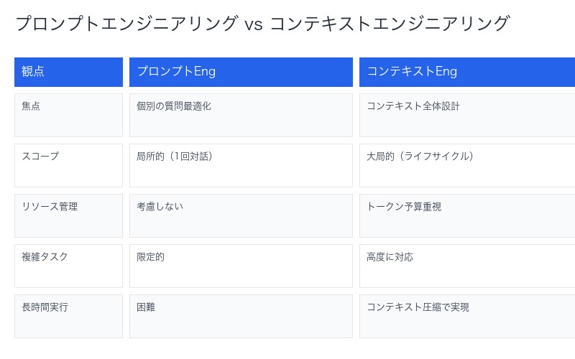The image size is (575, 359).
Task: Click the 焦点 row label cell
Action: click(x=68, y=115)
